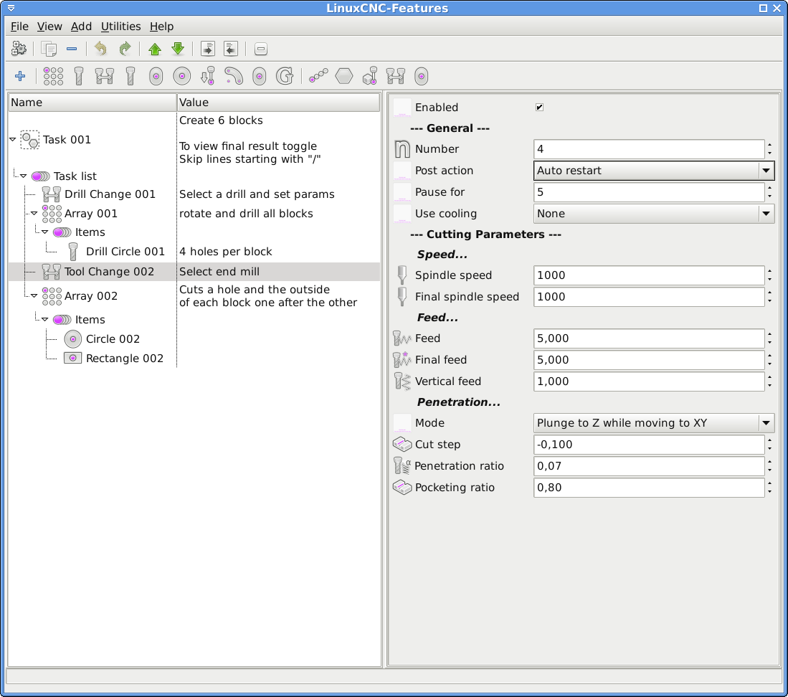The image size is (788, 697).
Task: Open the Utilities menu
Action: pyautogui.click(x=120, y=27)
